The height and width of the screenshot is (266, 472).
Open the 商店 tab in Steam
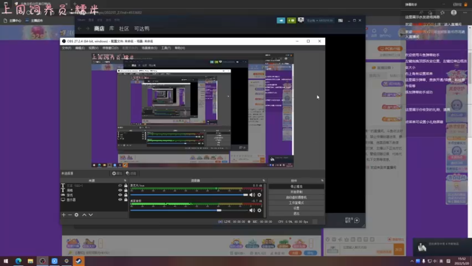point(99,28)
